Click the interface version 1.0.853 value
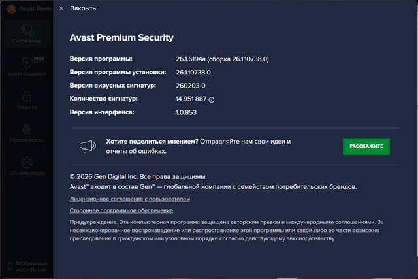 (186, 112)
